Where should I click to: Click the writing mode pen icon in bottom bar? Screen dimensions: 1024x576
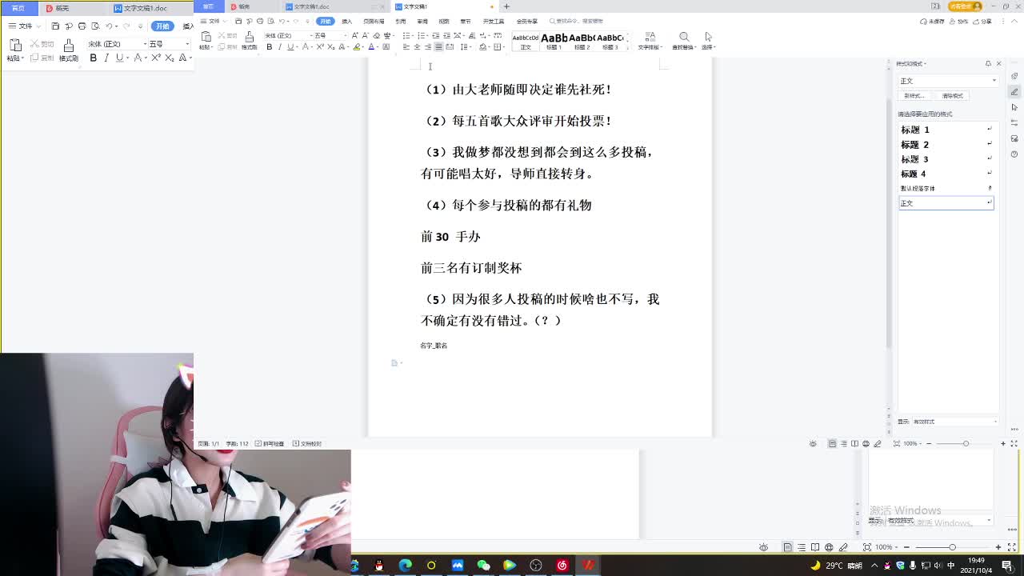(843, 547)
